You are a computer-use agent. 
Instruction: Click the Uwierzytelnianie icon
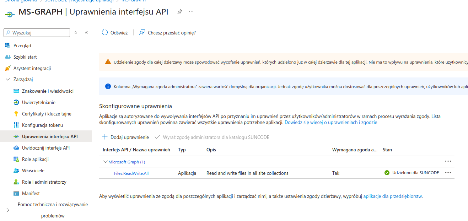16,102
